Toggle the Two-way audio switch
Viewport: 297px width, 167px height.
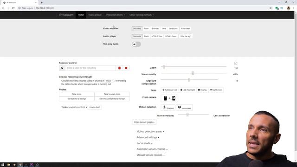point(136,44)
